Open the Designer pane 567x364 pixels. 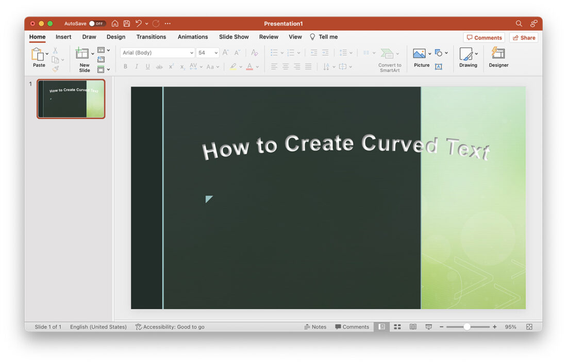pos(498,57)
